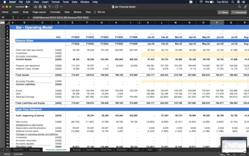
Task: Open the Format menu in the menu bar
Action: click(56, 2)
